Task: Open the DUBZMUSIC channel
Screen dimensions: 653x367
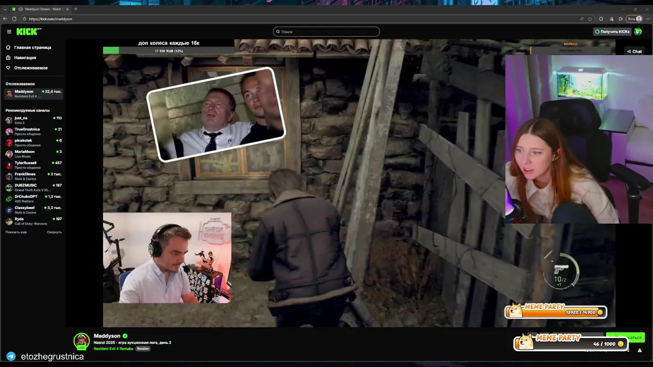Action: (34, 188)
